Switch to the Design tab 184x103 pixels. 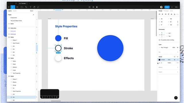coord(160,11)
